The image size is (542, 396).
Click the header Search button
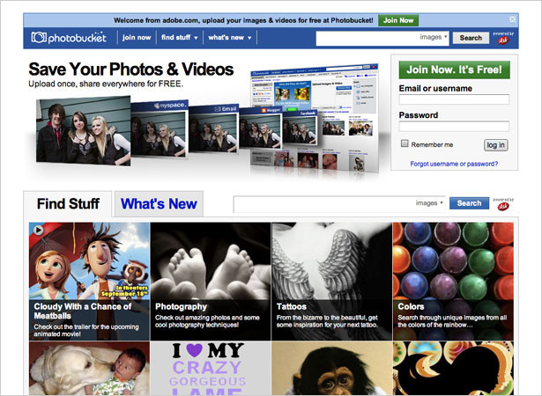point(471,38)
